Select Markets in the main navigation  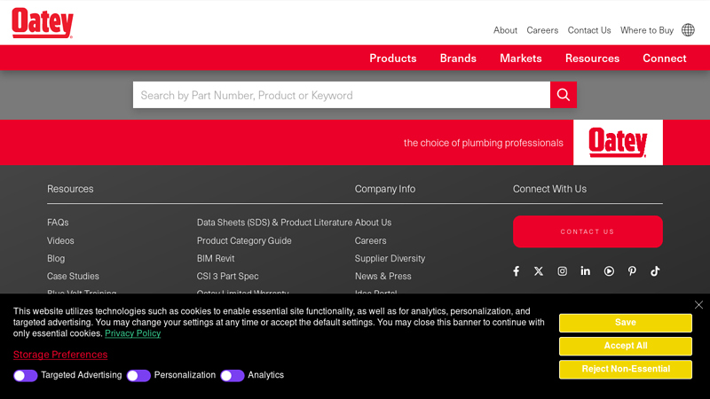pos(520,59)
